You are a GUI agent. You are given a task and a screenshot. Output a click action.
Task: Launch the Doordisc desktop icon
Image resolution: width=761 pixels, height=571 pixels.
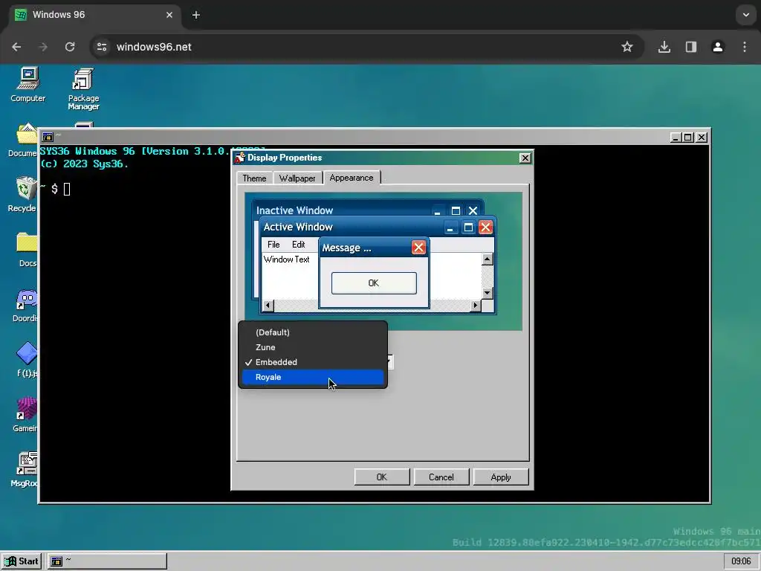(x=25, y=305)
